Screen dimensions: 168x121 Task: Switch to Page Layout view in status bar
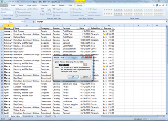(138, 119)
